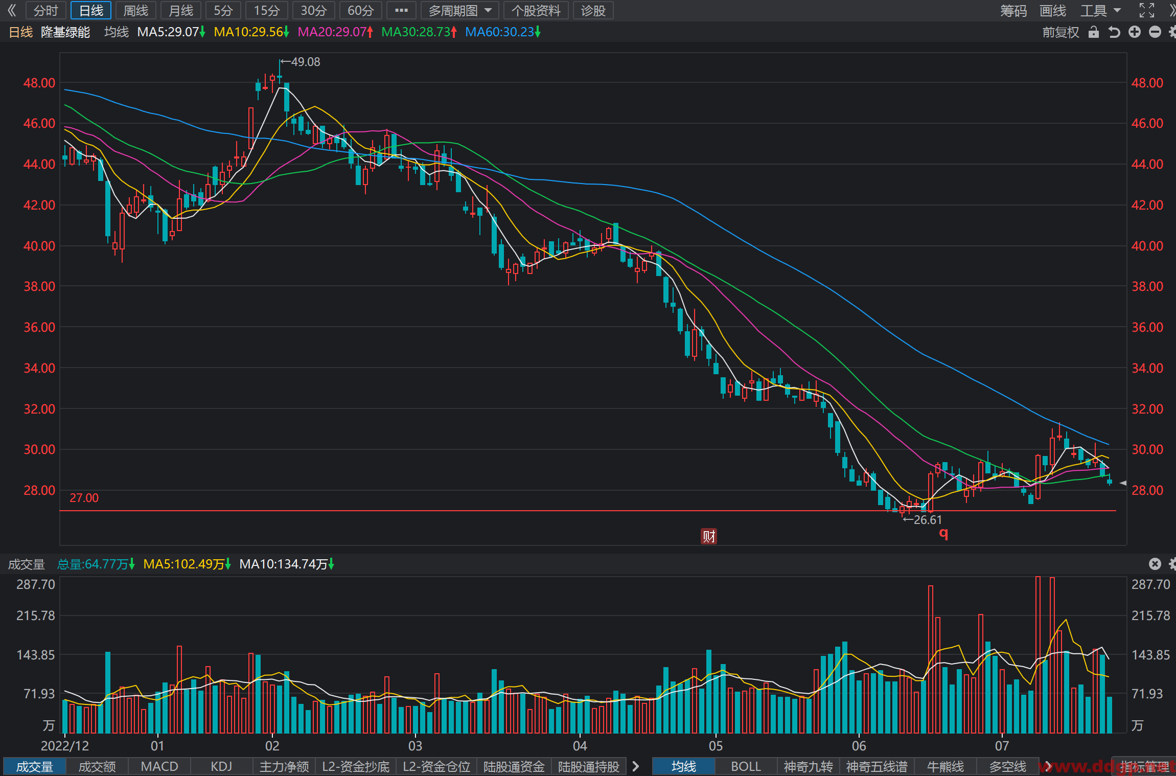Image resolution: width=1176 pixels, height=776 pixels.
Task: Select the BOLL overlay tab
Action: 746,766
